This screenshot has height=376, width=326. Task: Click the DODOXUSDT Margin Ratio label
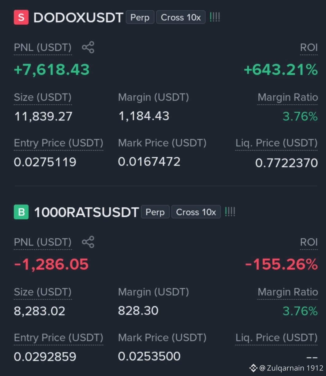[x=288, y=97]
